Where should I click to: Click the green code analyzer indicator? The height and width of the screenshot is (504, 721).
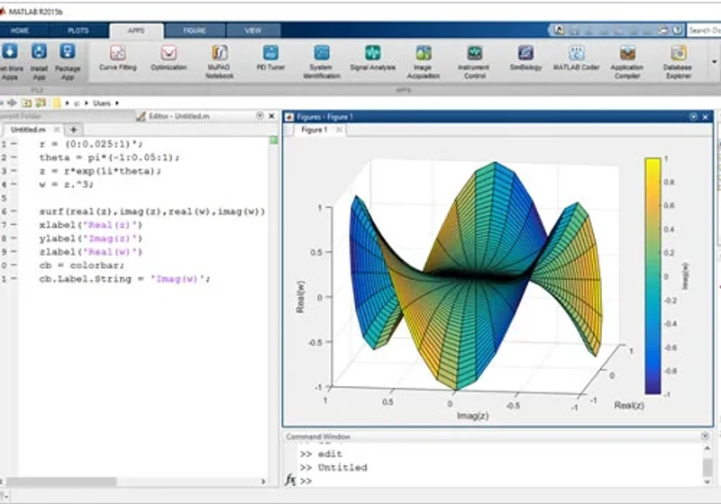(x=274, y=140)
